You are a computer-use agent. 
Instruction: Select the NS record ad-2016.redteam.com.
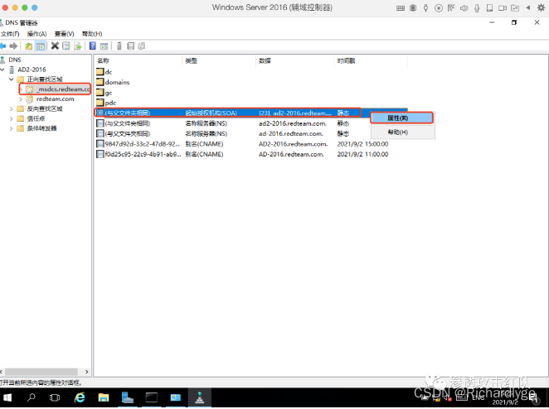click(x=251, y=134)
